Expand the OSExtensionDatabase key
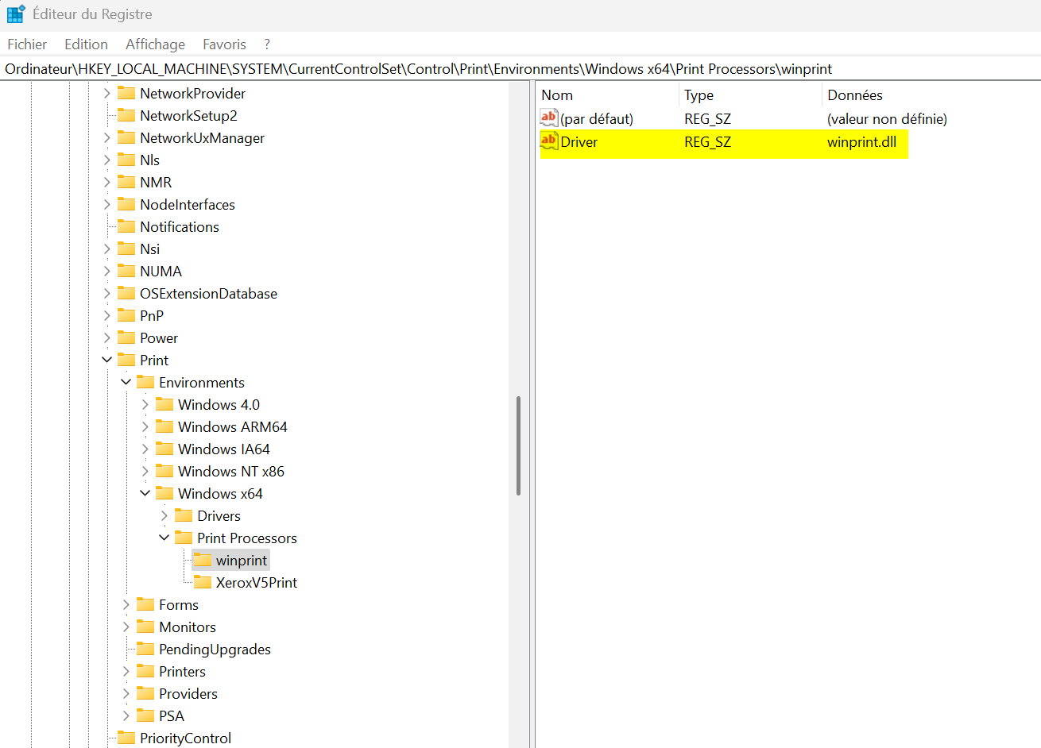Screen dimensions: 1041x748 click(106, 294)
